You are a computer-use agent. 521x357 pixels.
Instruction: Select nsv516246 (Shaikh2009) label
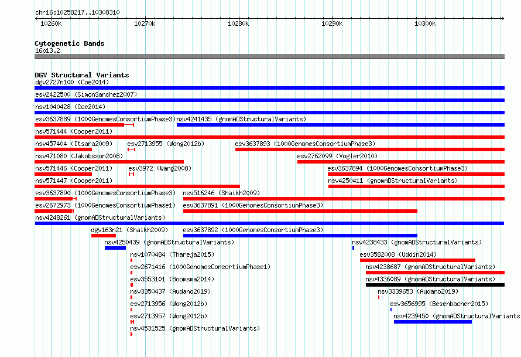(221, 193)
